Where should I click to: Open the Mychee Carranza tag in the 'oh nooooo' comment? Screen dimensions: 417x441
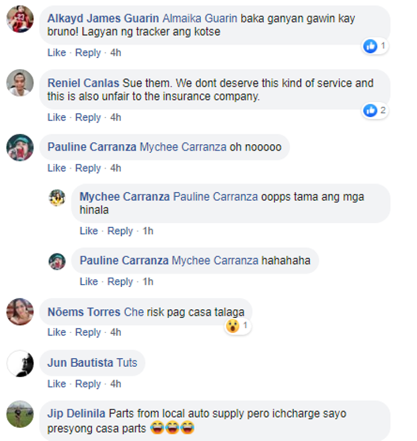click(183, 147)
